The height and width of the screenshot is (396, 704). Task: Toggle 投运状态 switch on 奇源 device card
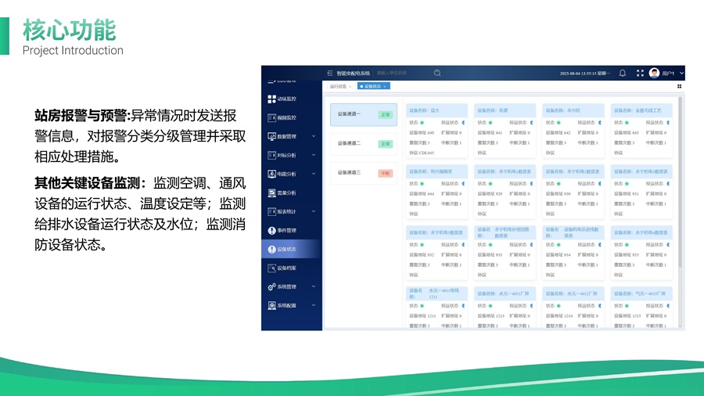pyautogui.click(x=531, y=122)
